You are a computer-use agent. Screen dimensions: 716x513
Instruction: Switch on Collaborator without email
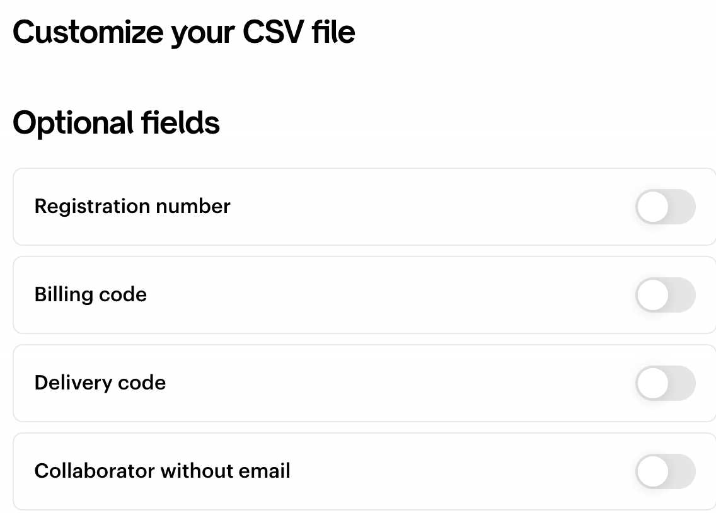pyautogui.click(x=665, y=471)
